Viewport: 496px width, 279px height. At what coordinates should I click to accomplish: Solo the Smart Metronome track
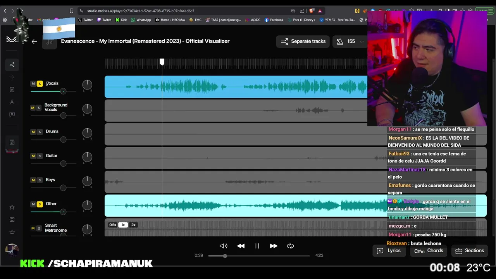click(x=39, y=228)
